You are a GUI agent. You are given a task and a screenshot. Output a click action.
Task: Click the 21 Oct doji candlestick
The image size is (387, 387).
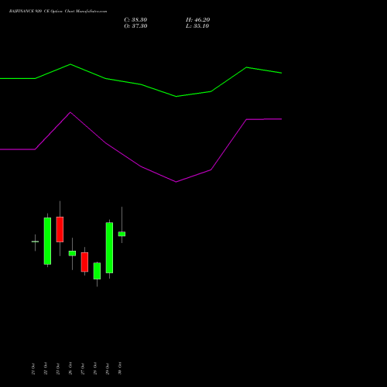pos(35,241)
